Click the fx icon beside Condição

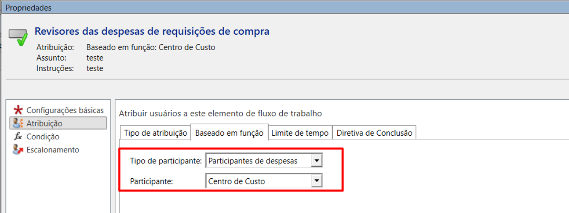coord(18,137)
